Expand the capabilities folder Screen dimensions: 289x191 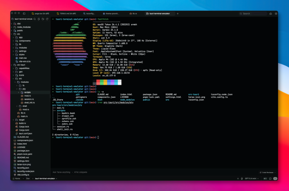[x=13, y=68]
